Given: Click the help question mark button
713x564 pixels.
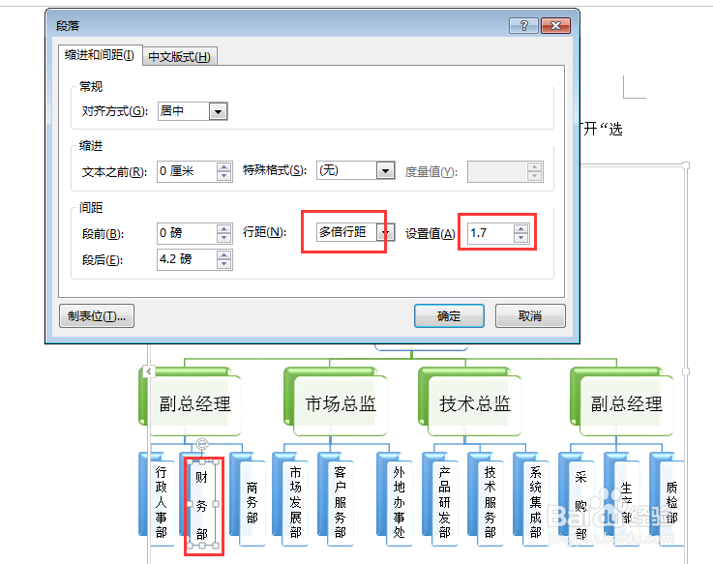Looking at the screenshot, I should point(523,26).
